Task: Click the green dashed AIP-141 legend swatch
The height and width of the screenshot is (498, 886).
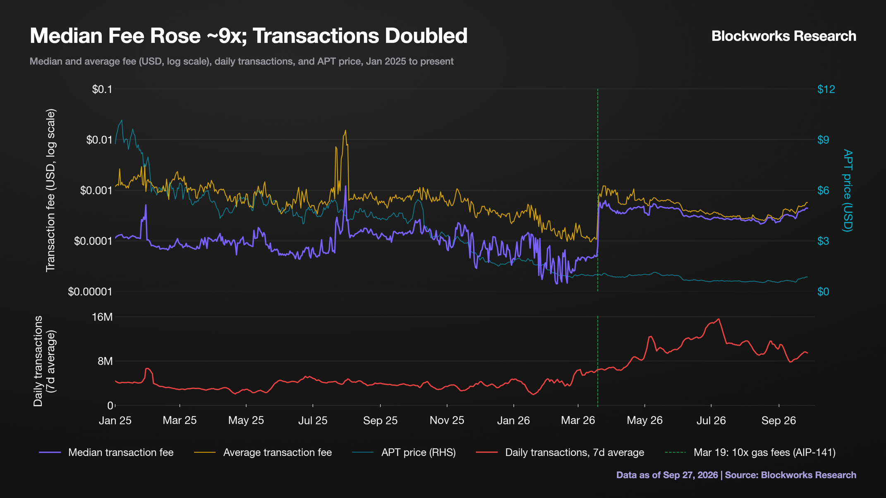Action: (675, 453)
